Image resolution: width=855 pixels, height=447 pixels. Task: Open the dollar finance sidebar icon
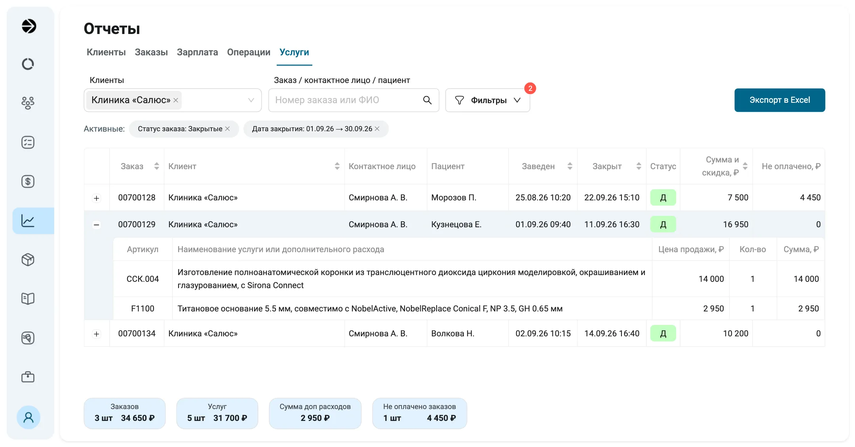pos(28,181)
